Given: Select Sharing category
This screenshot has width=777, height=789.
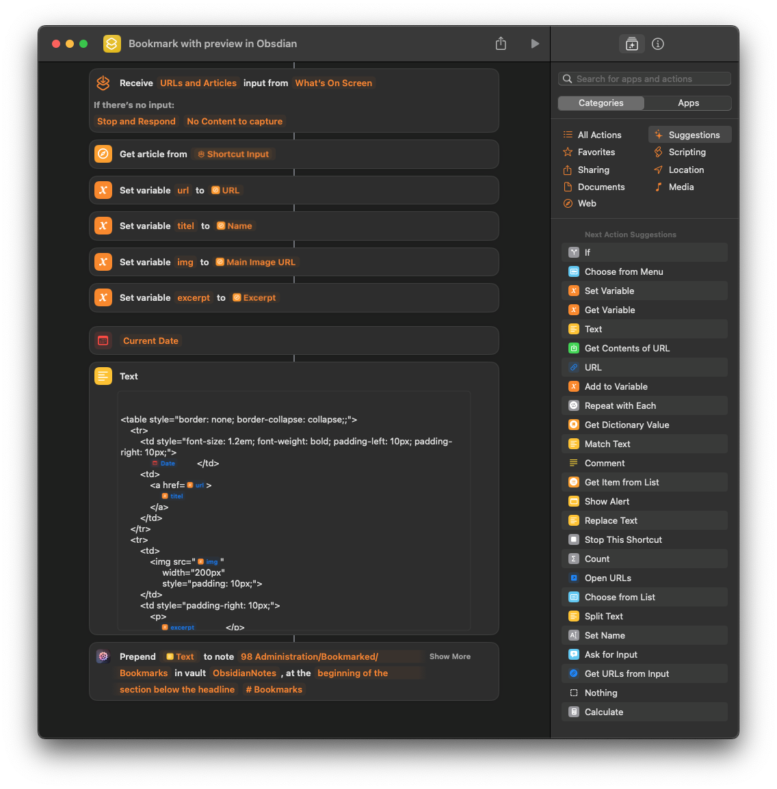Looking at the screenshot, I should (x=593, y=170).
